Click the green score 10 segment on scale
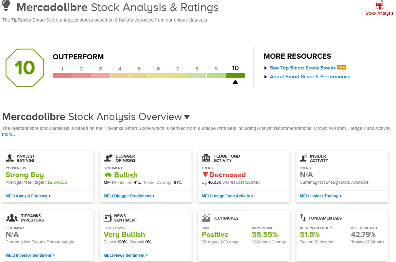This screenshot has width=396, height=262. click(x=235, y=75)
